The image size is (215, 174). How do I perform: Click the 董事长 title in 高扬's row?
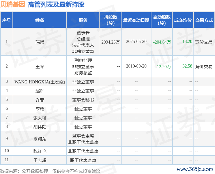click(83, 33)
